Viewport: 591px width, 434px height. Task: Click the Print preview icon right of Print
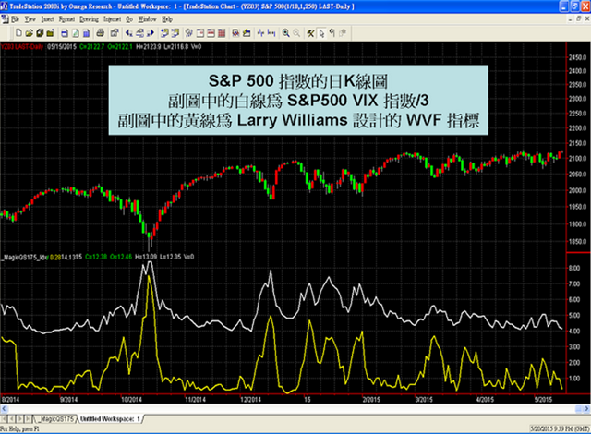coord(115,33)
